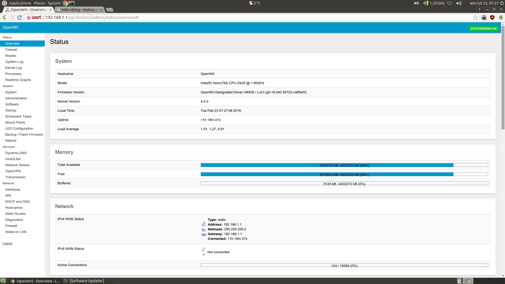
Task: Open the br-lan interface link
Action: [x=204, y=232]
